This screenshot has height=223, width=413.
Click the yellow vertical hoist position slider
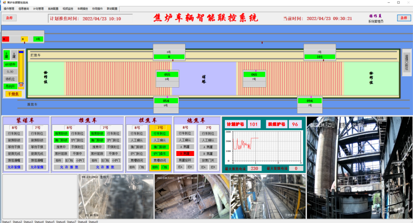[21, 69]
